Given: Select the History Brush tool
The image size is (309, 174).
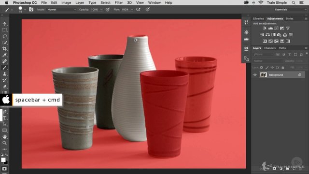Looking at the screenshot, I should (4, 80).
